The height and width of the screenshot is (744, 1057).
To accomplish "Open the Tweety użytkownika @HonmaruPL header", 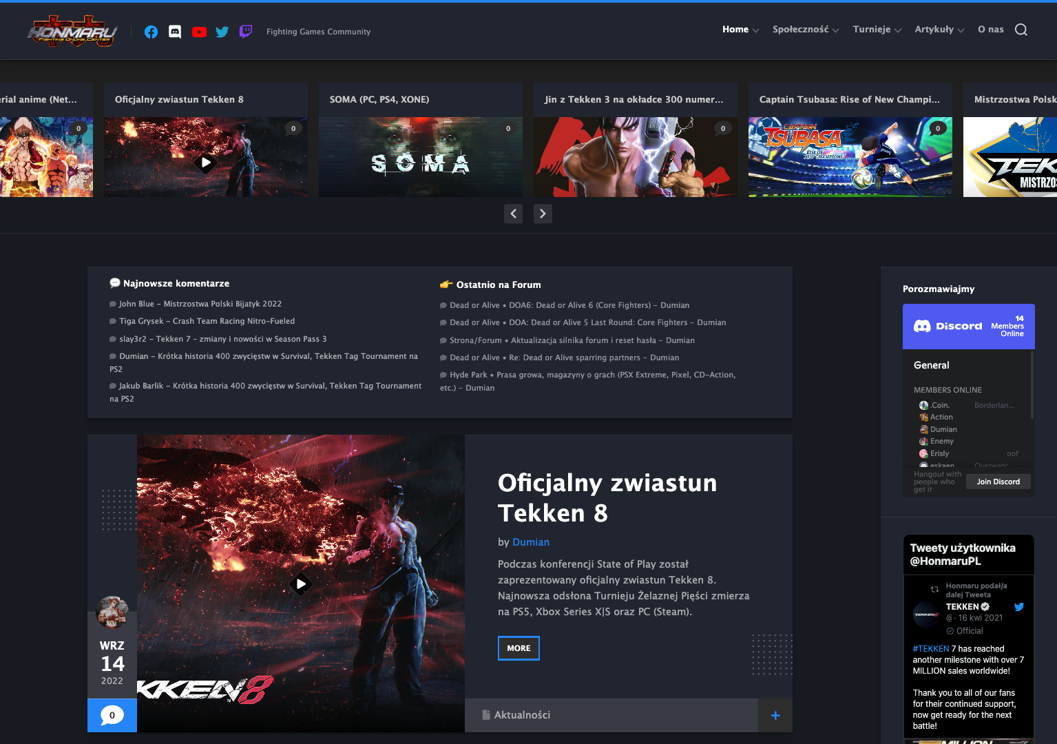I will [x=963, y=555].
